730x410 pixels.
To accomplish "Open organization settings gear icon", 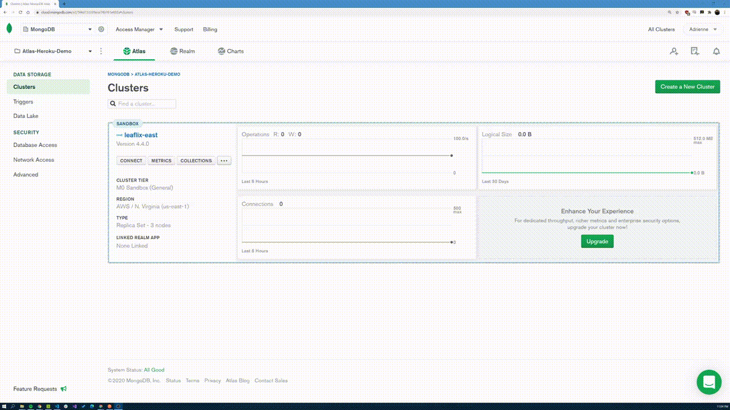I will tap(102, 29).
